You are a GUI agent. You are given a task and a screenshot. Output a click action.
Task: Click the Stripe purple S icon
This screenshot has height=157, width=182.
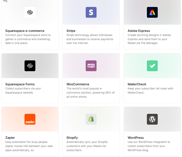pos(91,12)
